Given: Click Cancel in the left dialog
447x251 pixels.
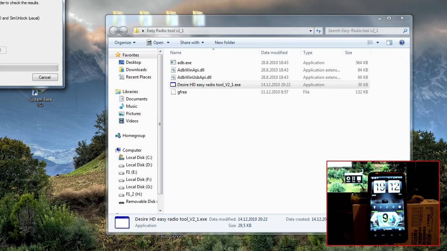Looking at the screenshot, I should pyautogui.click(x=45, y=77).
